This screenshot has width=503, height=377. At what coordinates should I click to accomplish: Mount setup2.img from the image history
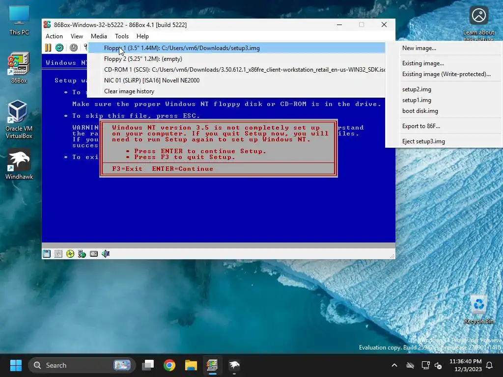(x=444, y=89)
